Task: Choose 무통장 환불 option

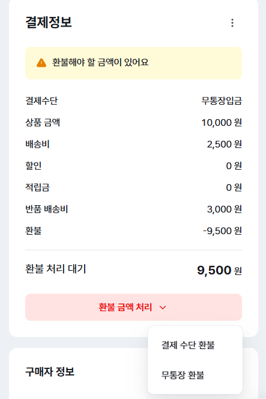Action: (183, 375)
